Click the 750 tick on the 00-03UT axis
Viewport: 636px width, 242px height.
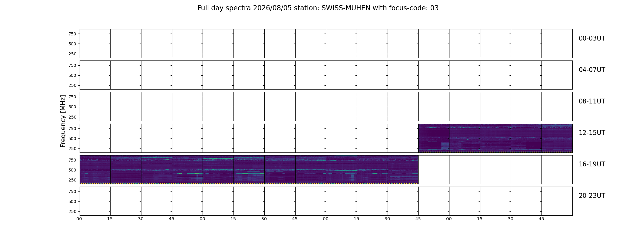72,34
